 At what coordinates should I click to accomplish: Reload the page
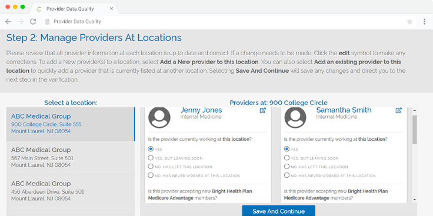tap(33, 22)
